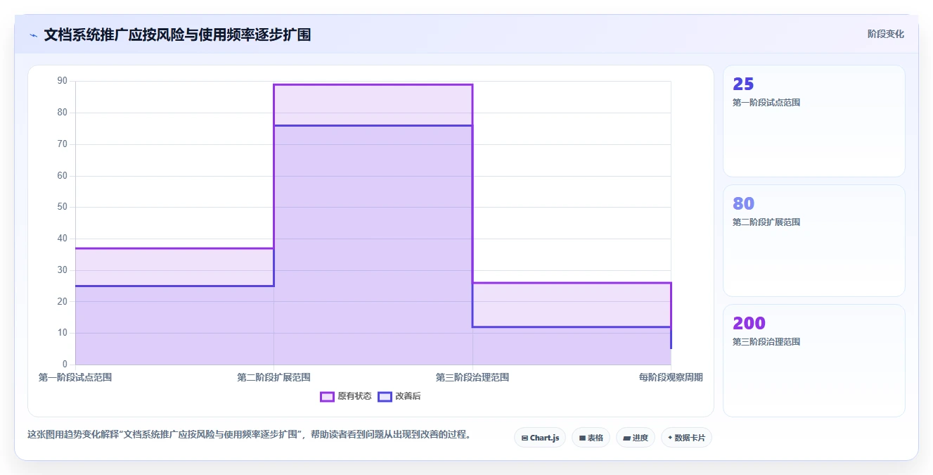Click the 第三阶段治理范围 x-axis label

472,377
